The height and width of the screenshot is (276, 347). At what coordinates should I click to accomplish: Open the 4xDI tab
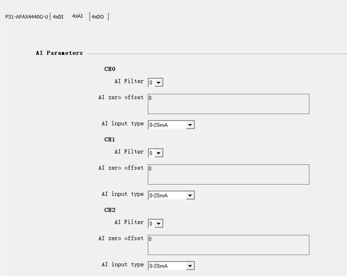[x=58, y=17]
